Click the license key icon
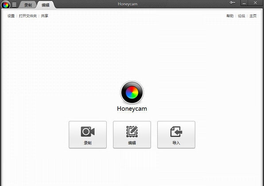The width and height of the screenshot is (264, 186). pyautogui.click(x=233, y=3)
